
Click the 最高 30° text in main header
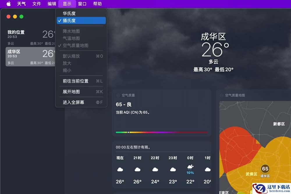coord(203,70)
